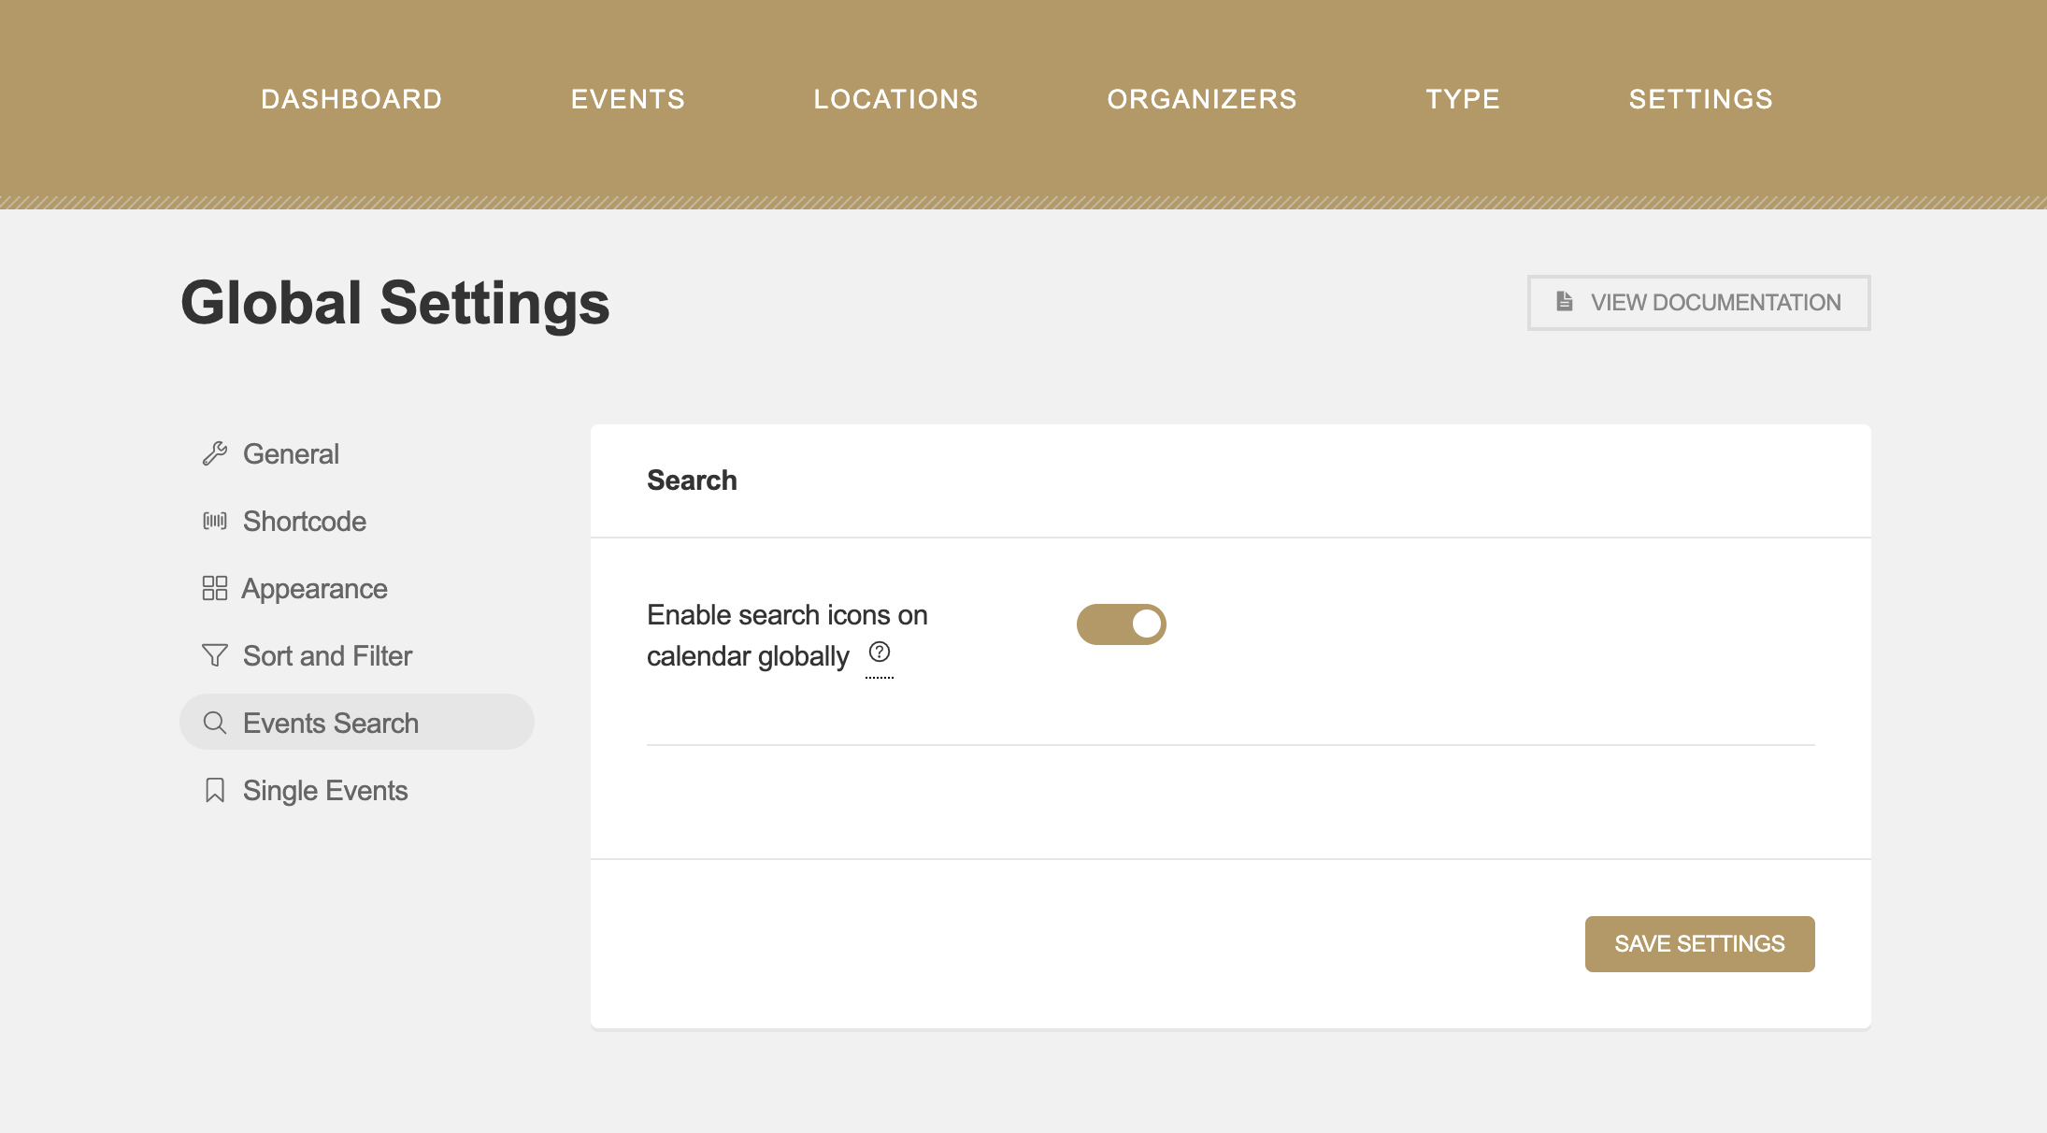
Task: Click the question mark help icon
Action: [x=880, y=652]
